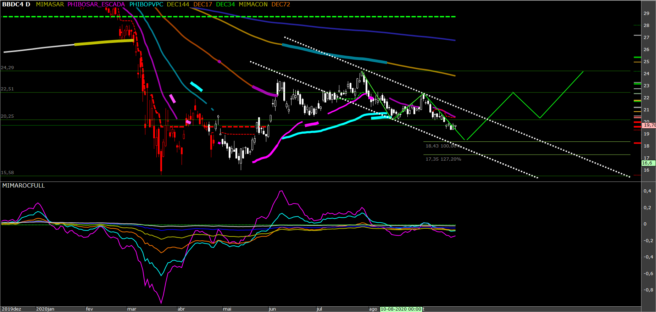This screenshot has width=656, height=312.
Task: Click the PHIBOPVPC indicator label
Action: (146, 4)
